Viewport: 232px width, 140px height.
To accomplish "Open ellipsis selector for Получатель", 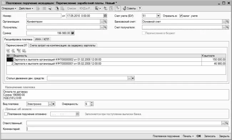I will (x=102, y=27).
